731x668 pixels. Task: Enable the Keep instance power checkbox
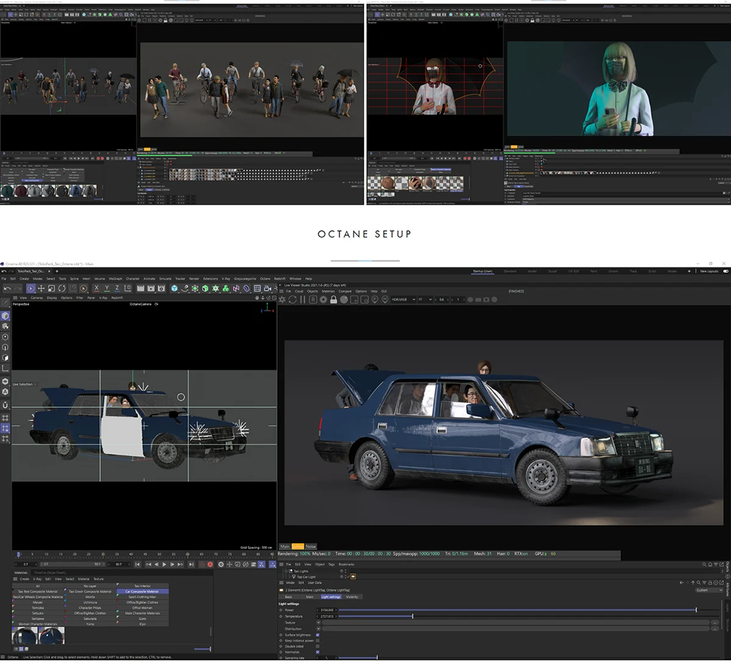[317, 641]
